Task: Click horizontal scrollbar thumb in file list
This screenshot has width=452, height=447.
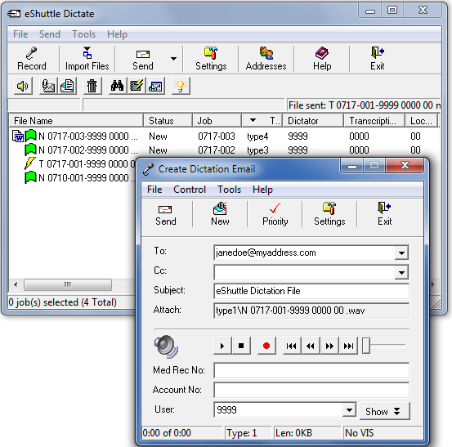Action: pyautogui.click(x=68, y=284)
